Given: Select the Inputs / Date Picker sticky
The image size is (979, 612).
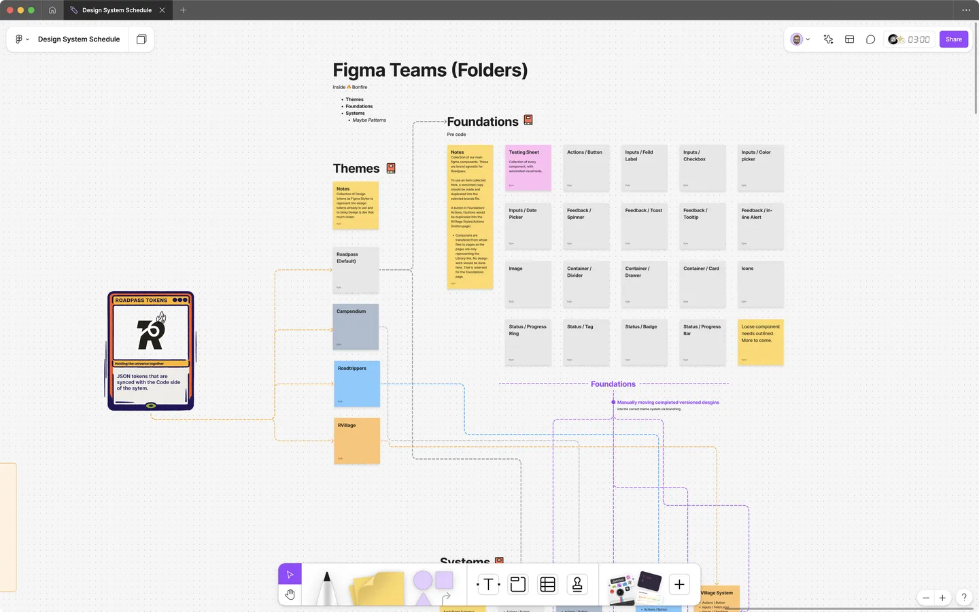Looking at the screenshot, I should tap(528, 226).
